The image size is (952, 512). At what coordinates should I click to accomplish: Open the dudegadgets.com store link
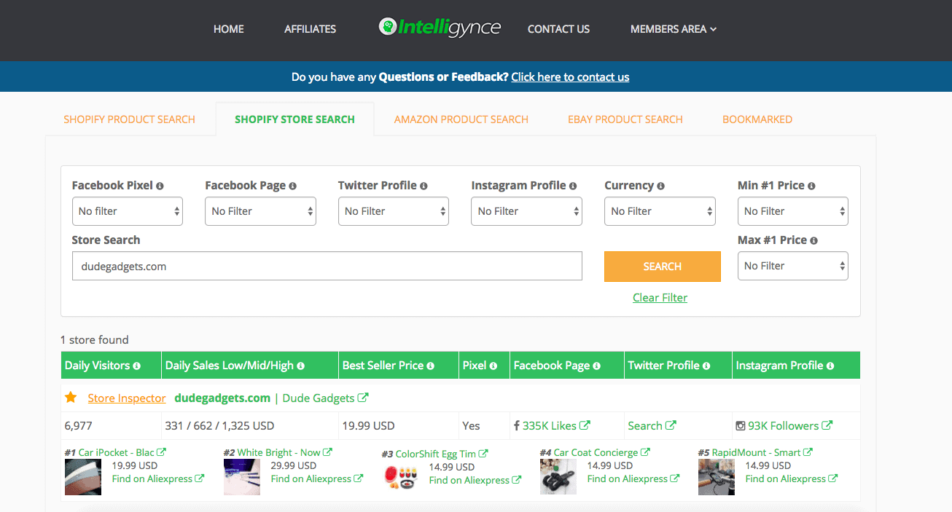222,398
